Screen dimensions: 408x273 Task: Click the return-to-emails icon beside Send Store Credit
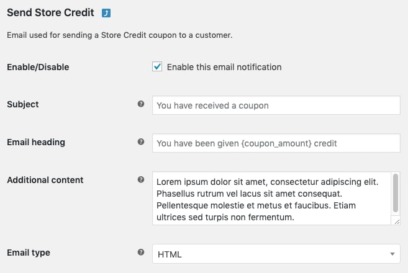106,13
